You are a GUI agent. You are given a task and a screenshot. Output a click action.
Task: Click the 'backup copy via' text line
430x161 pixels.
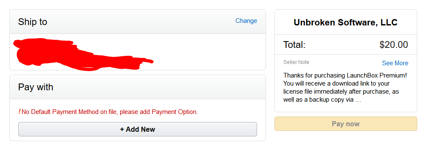tap(331, 100)
